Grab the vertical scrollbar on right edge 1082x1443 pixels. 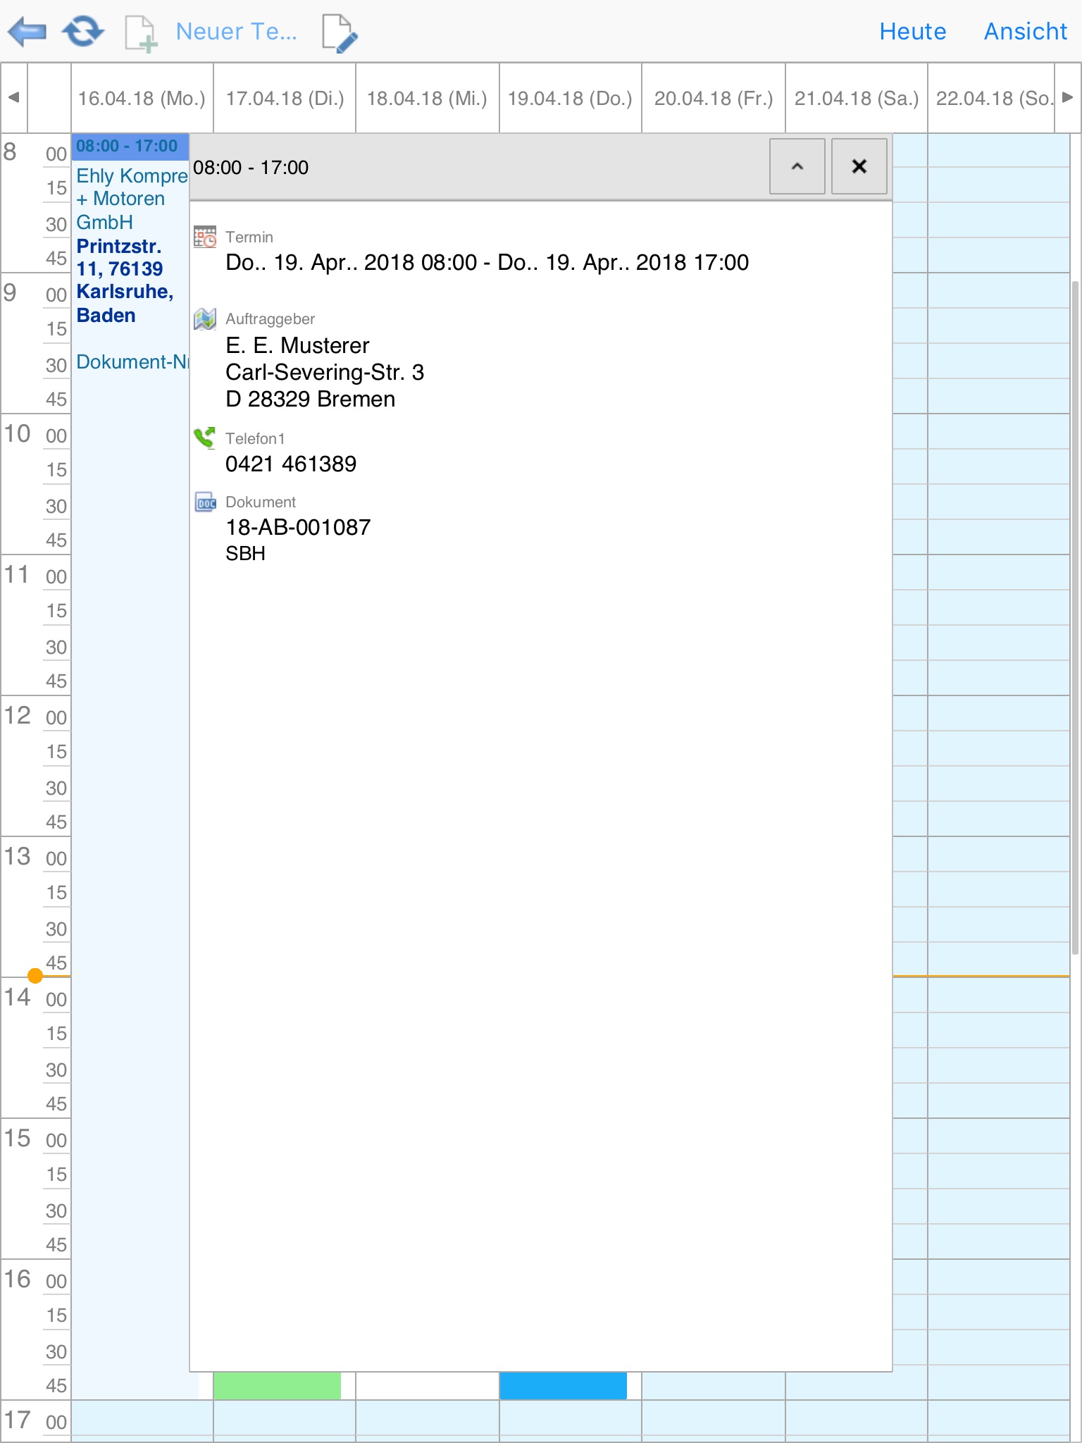1075,617
